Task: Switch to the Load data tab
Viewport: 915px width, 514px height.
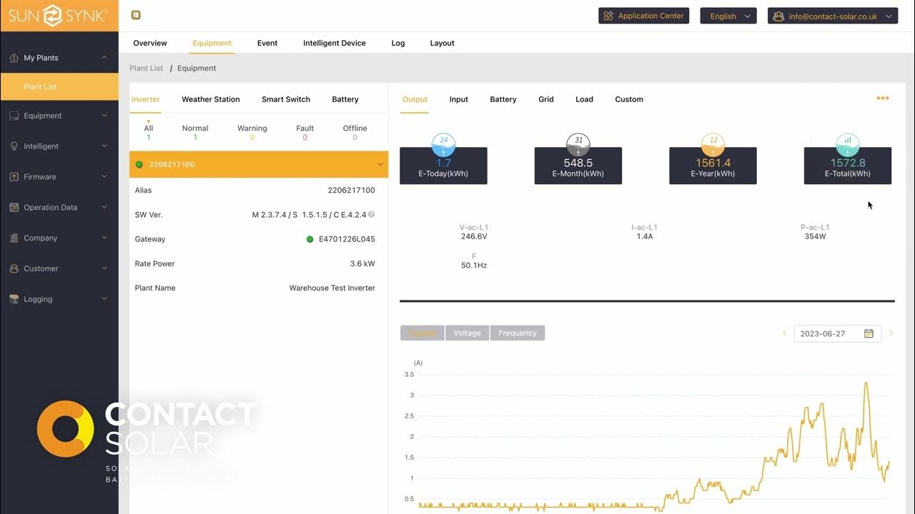Action: point(584,99)
